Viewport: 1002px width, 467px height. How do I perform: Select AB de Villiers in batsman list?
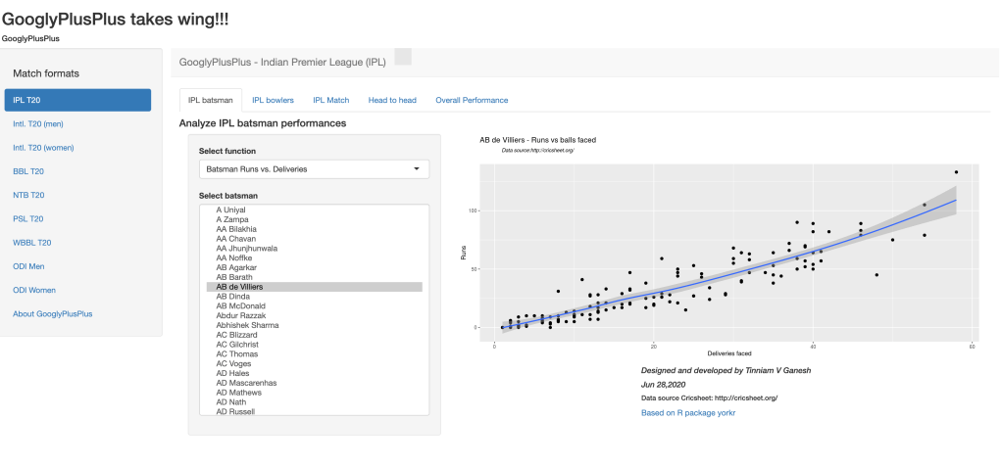[x=239, y=287]
